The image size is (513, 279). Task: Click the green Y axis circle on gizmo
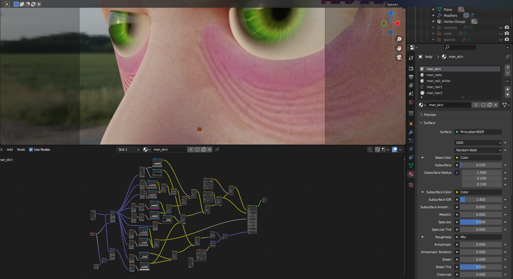(x=383, y=23)
